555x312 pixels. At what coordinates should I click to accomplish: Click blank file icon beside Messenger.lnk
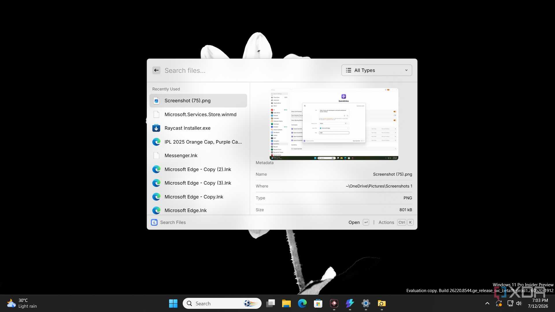(156, 155)
